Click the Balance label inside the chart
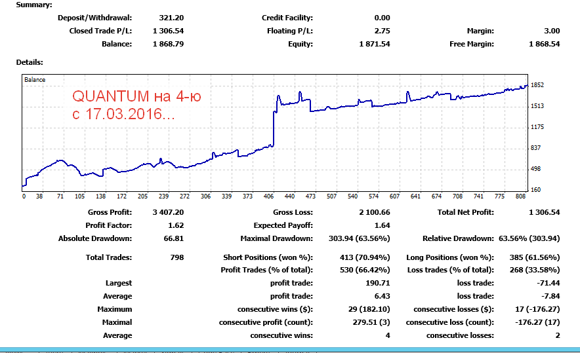Screen dimensions: 580x353 [35, 79]
